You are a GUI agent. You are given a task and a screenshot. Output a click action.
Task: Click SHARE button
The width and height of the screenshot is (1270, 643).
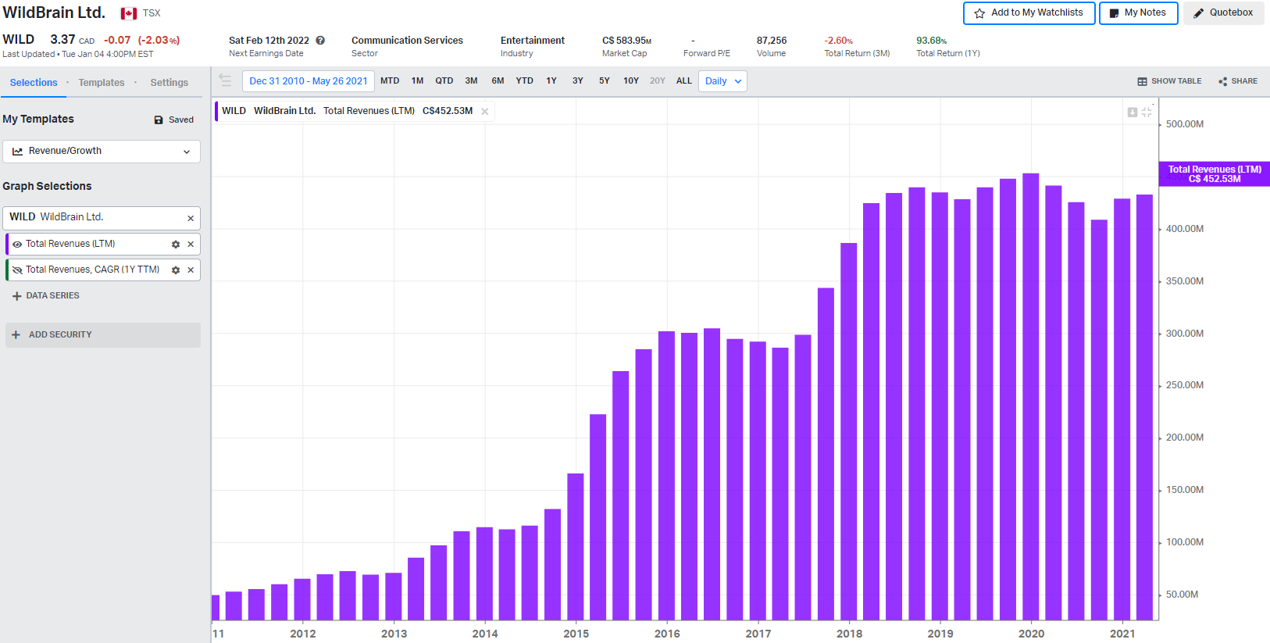[1238, 81]
